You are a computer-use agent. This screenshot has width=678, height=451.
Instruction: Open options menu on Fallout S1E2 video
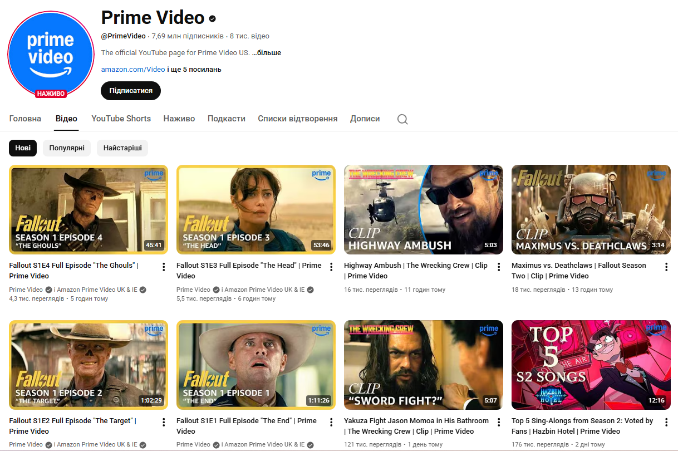point(164,423)
